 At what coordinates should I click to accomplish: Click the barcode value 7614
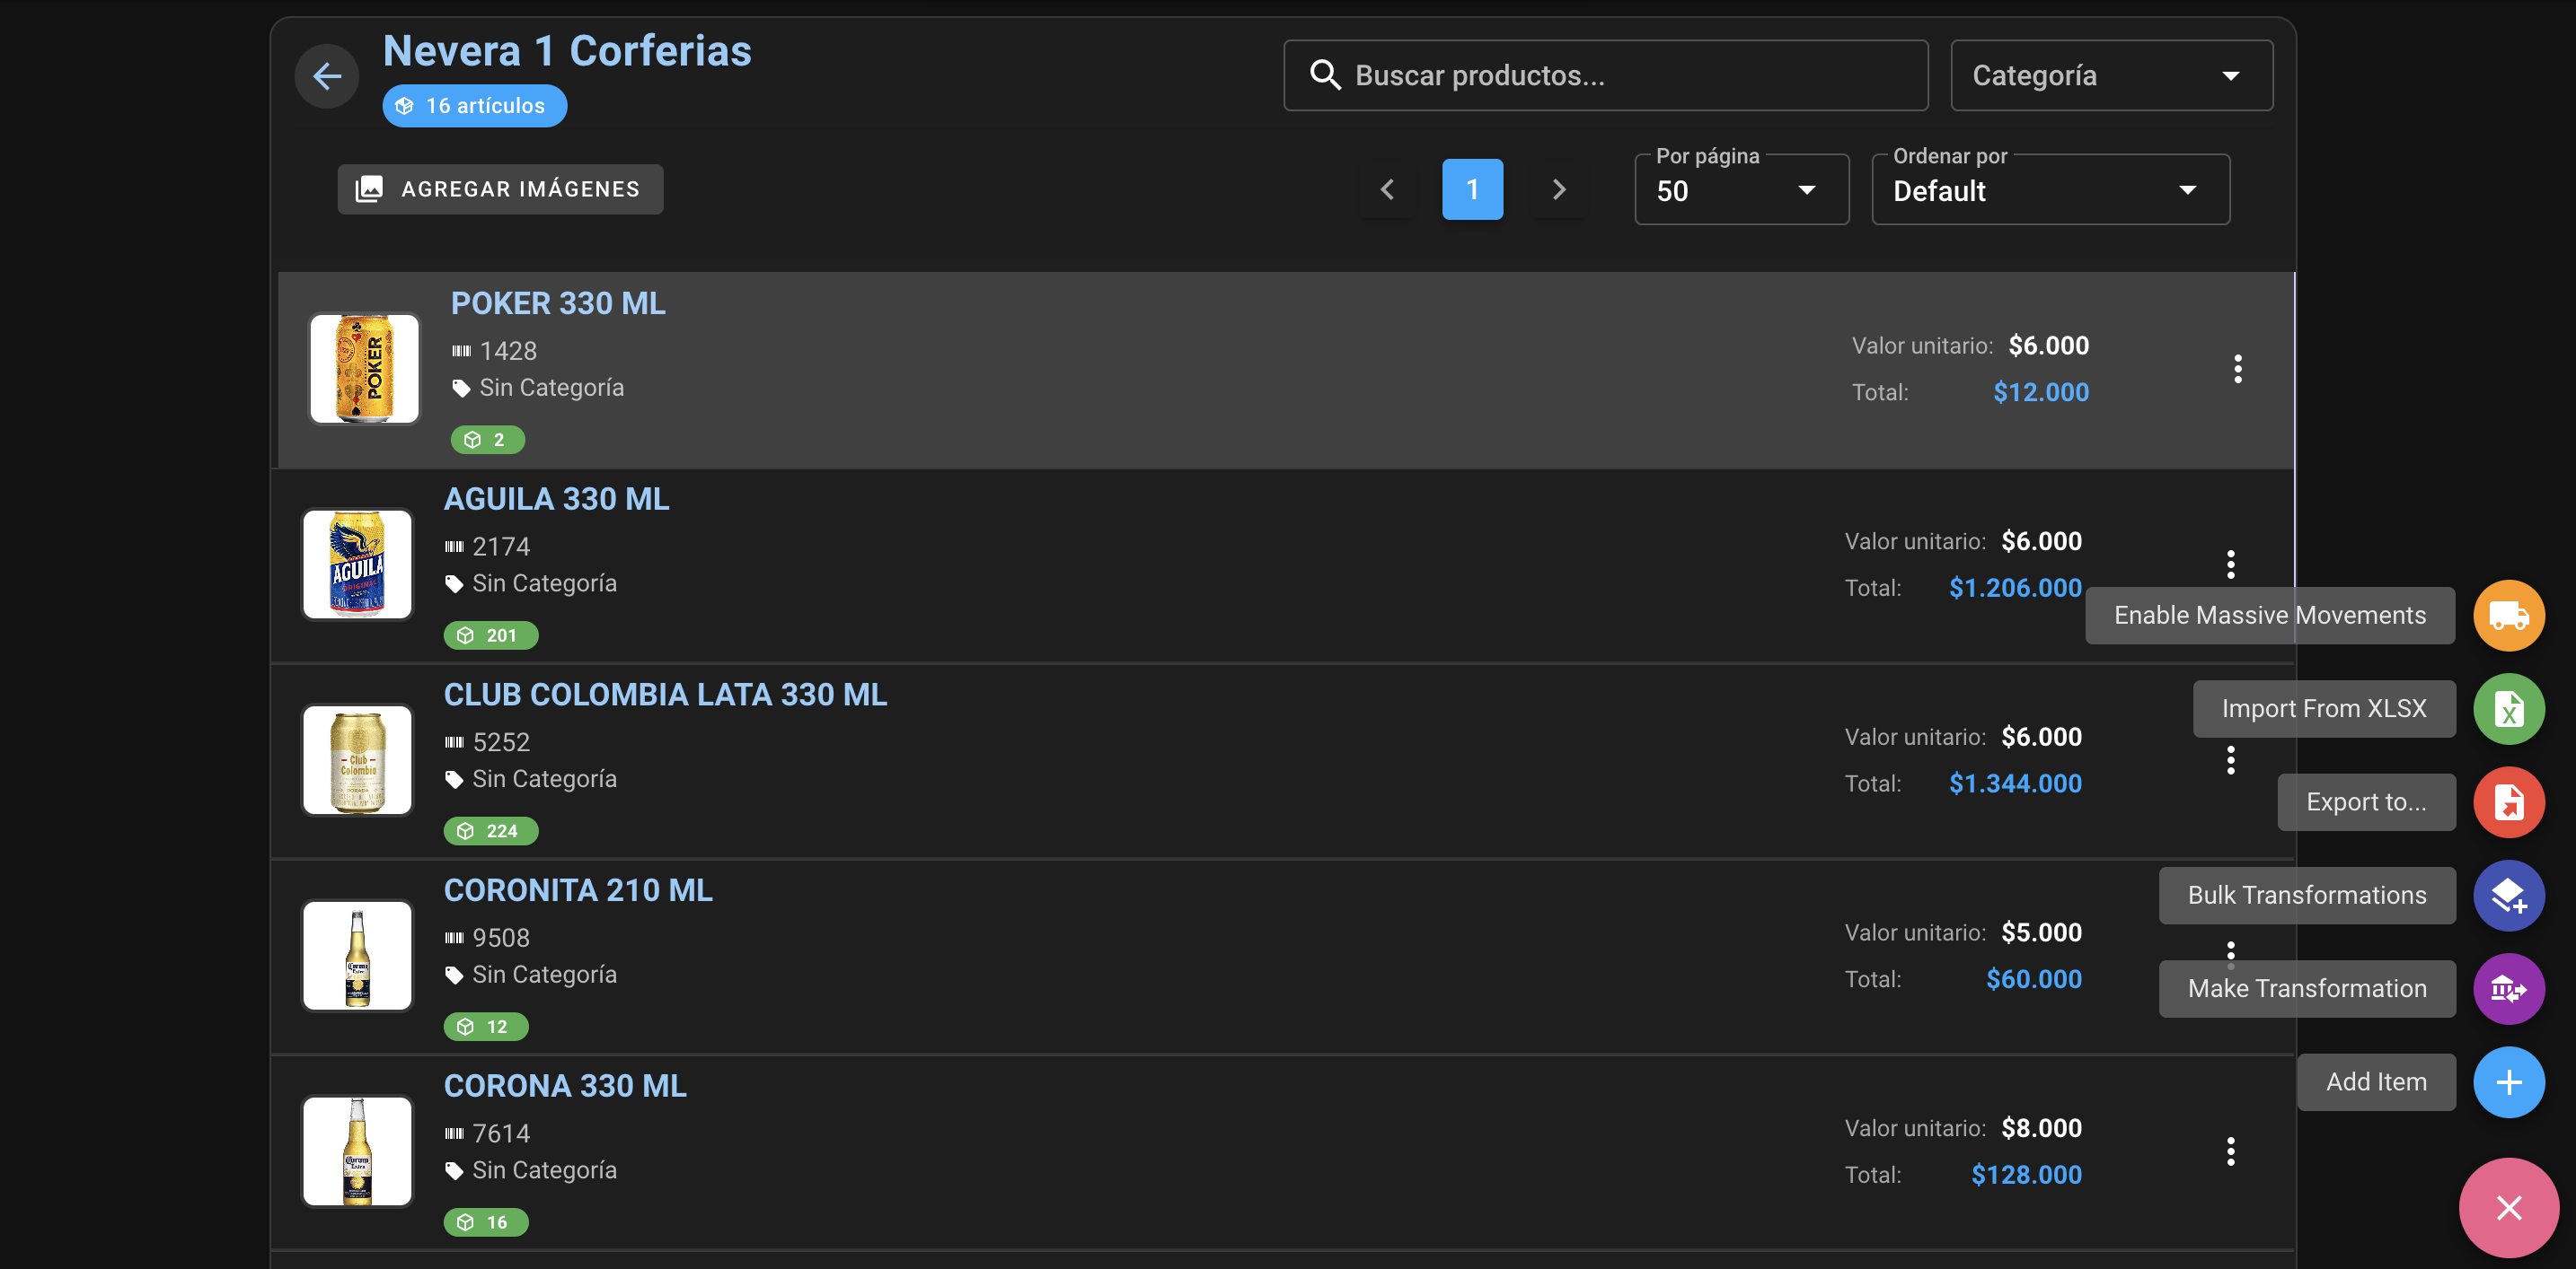[x=501, y=1134]
